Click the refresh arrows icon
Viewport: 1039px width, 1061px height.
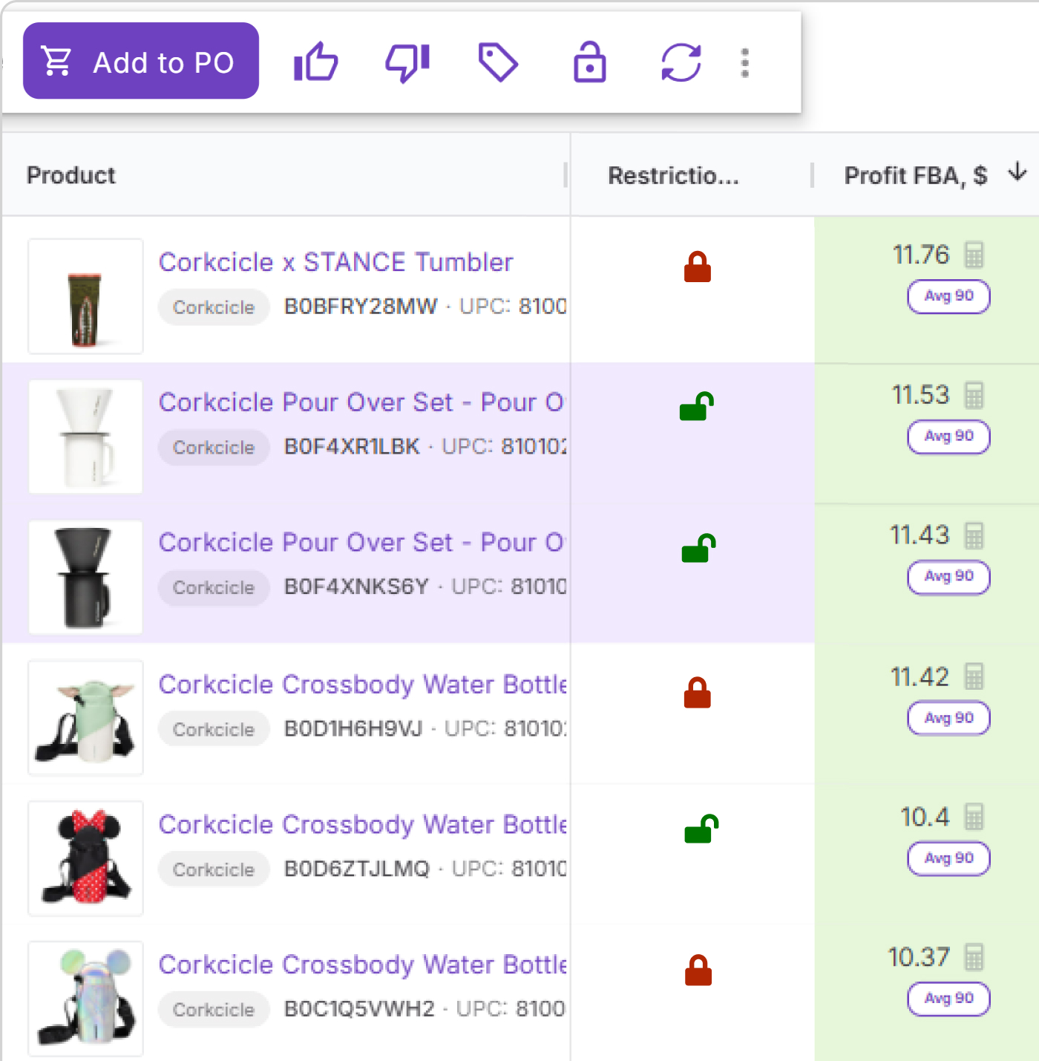tap(681, 62)
